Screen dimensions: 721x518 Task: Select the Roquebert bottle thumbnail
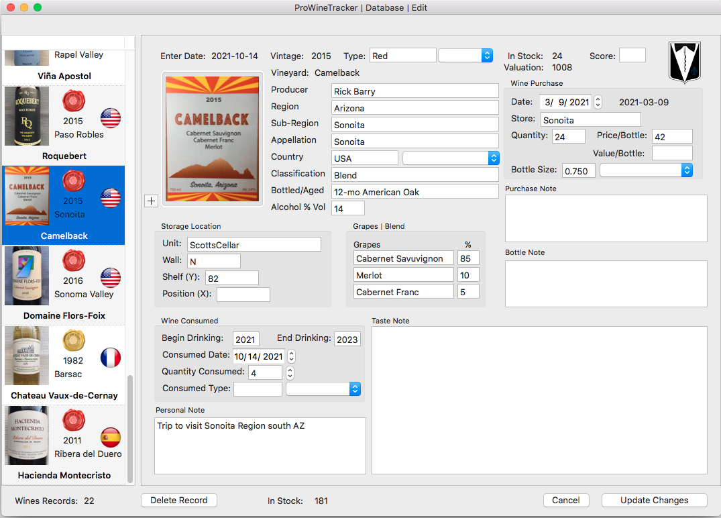pyautogui.click(x=27, y=117)
